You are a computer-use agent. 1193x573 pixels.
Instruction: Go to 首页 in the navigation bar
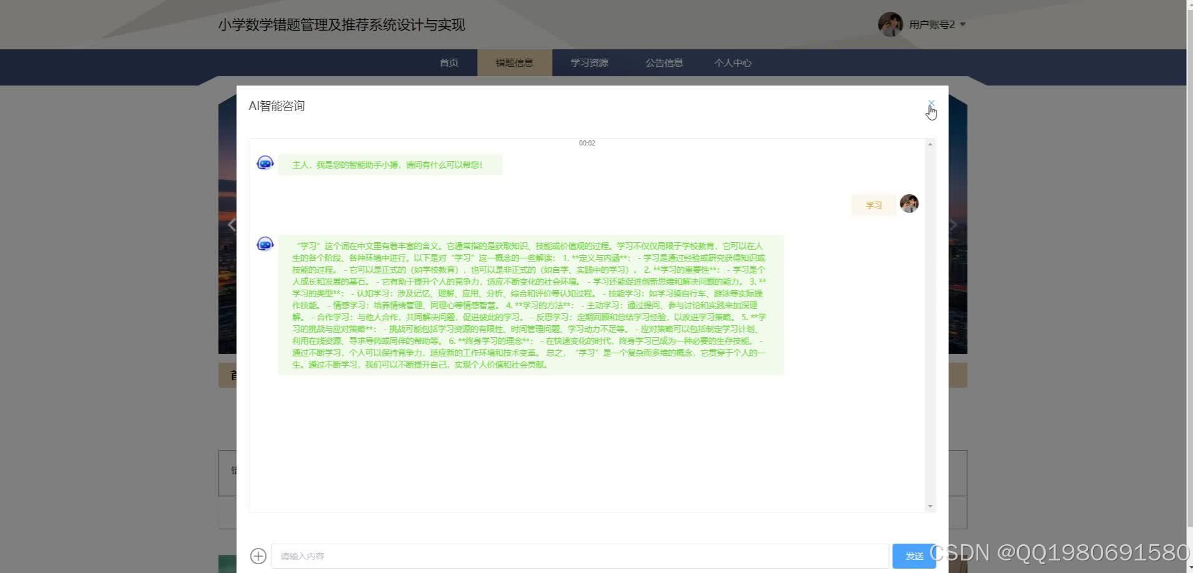[449, 62]
